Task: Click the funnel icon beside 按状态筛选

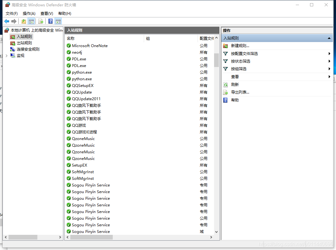Action: [225, 61]
